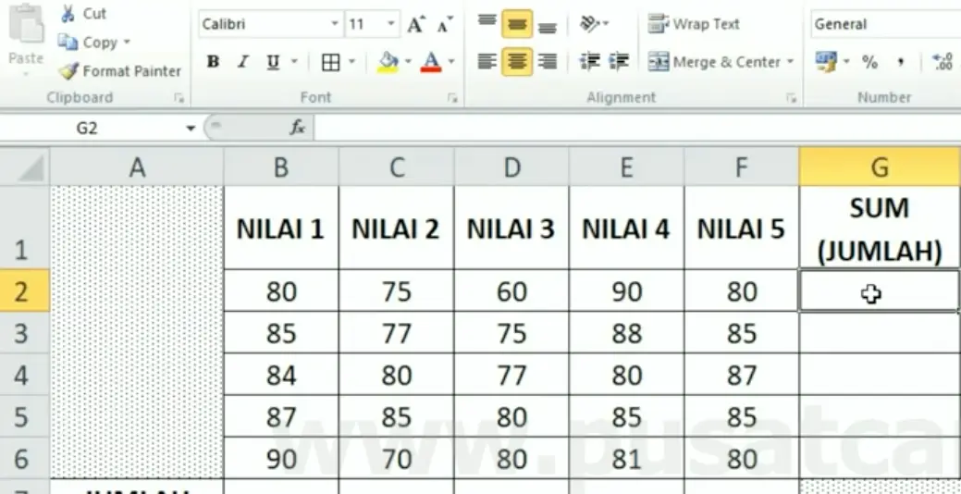The image size is (961, 494).
Task: Open the Borders dropdown arrow
Action: pyautogui.click(x=351, y=62)
